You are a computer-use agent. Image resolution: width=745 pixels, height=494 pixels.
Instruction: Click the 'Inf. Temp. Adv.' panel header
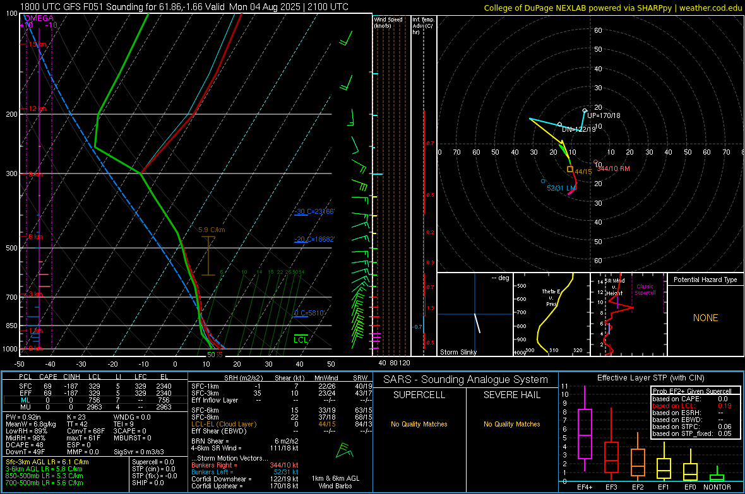tap(423, 26)
